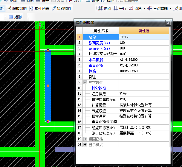
Task: Click the 水平钢筋 property label
Action: tap(96, 60)
